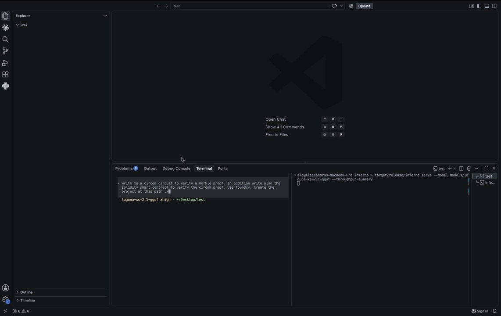Toggle the bottom panel visibility

pos(487,6)
